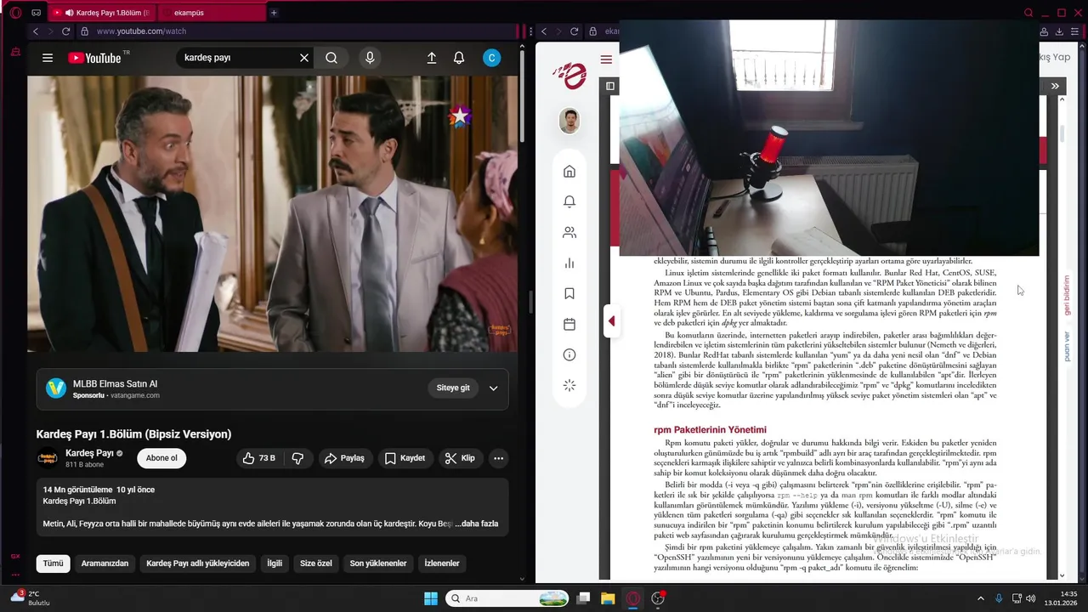Click the YouTube address bar URL
1088x612 pixels.
point(141,31)
